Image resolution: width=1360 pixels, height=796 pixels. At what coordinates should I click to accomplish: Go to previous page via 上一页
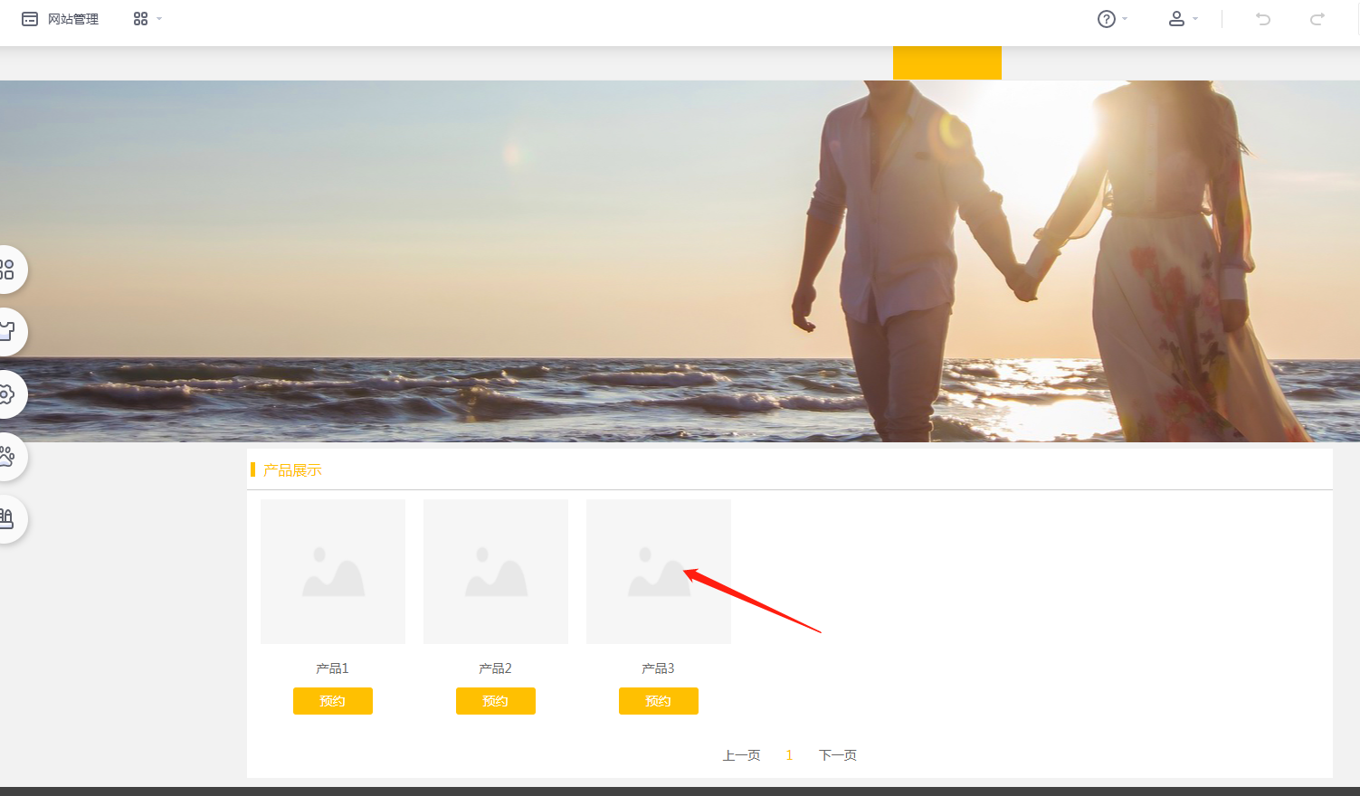coord(741,755)
